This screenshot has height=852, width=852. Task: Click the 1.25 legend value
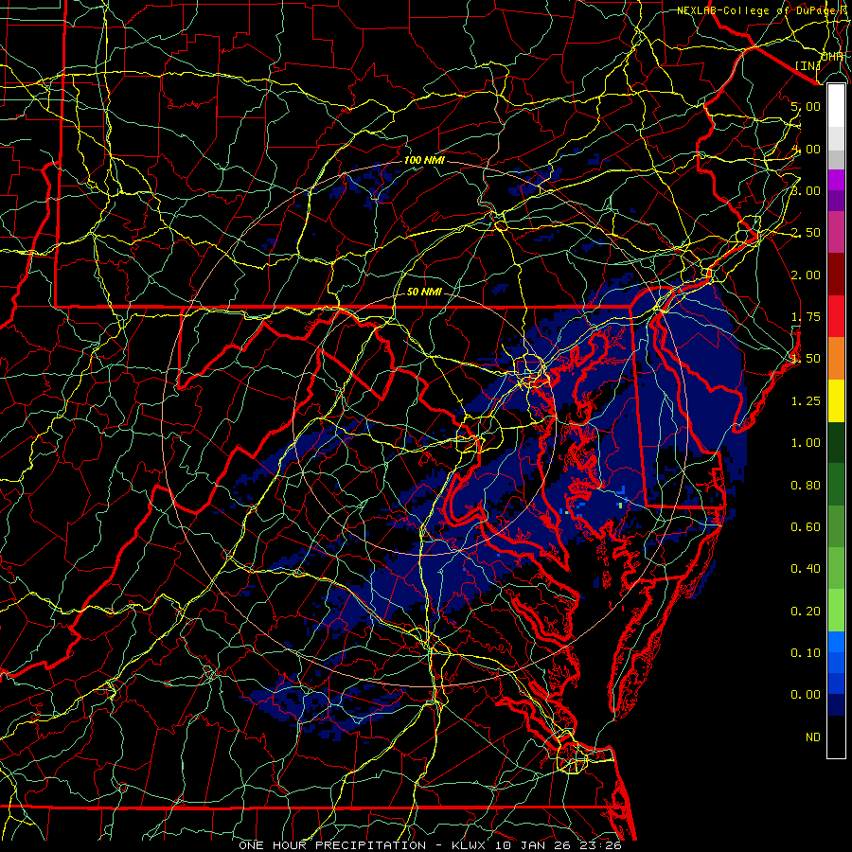click(x=806, y=401)
